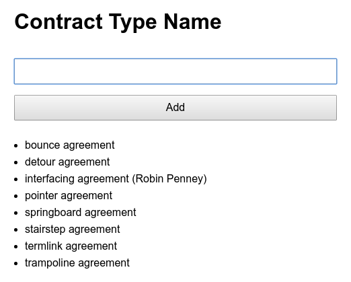Click the Contract Type Name heading
The height and width of the screenshot is (282, 351).
pyautogui.click(x=118, y=22)
